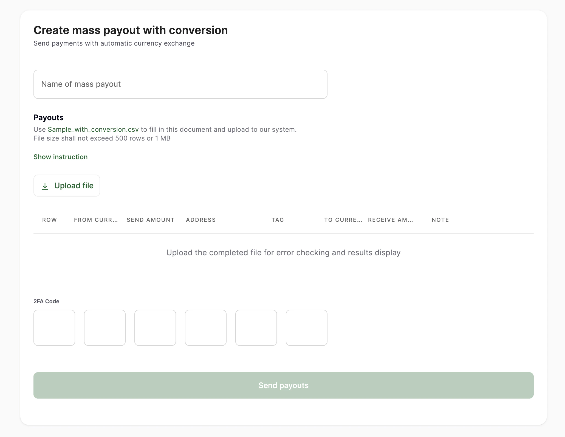The image size is (565, 437).
Task: Focus the Name of mass payout field
Action: pos(180,84)
